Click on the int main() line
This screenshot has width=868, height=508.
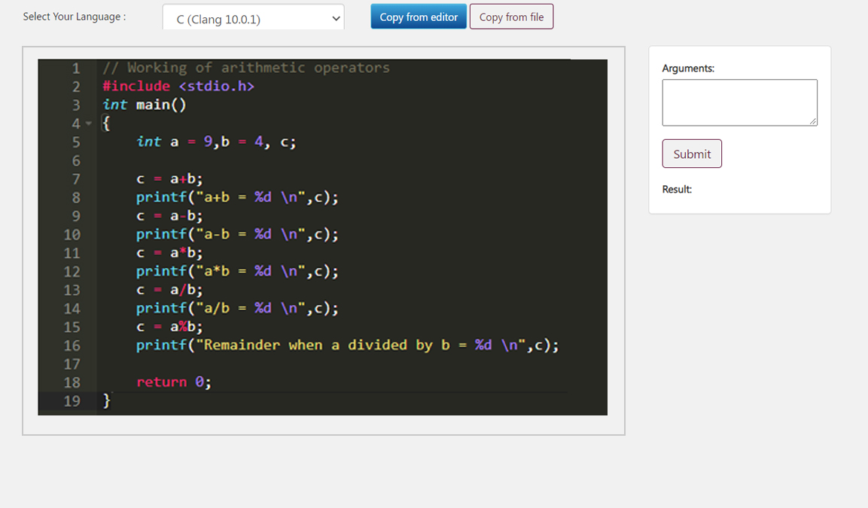145,105
